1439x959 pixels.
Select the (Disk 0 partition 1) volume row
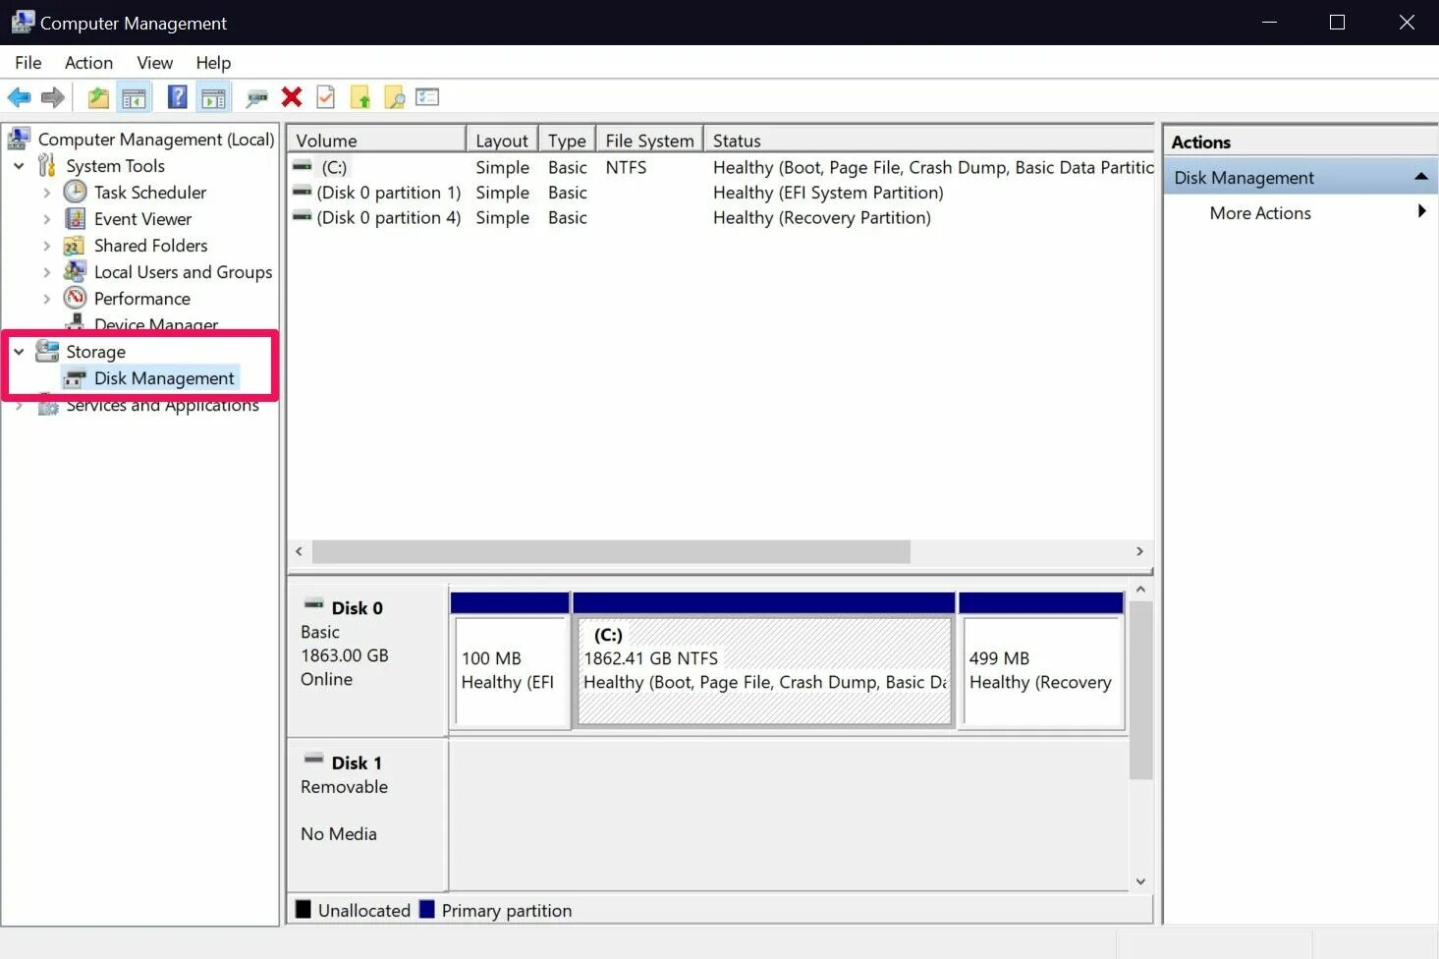(x=388, y=193)
